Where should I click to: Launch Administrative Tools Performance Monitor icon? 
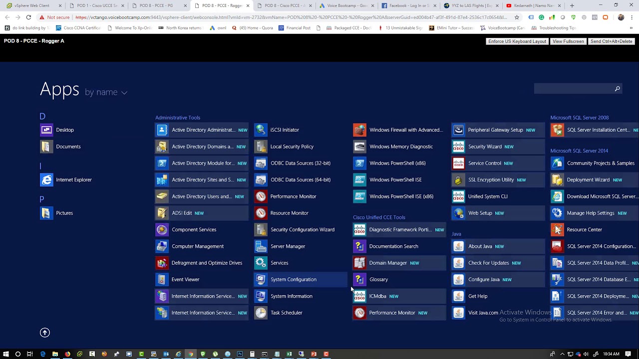coord(261,196)
